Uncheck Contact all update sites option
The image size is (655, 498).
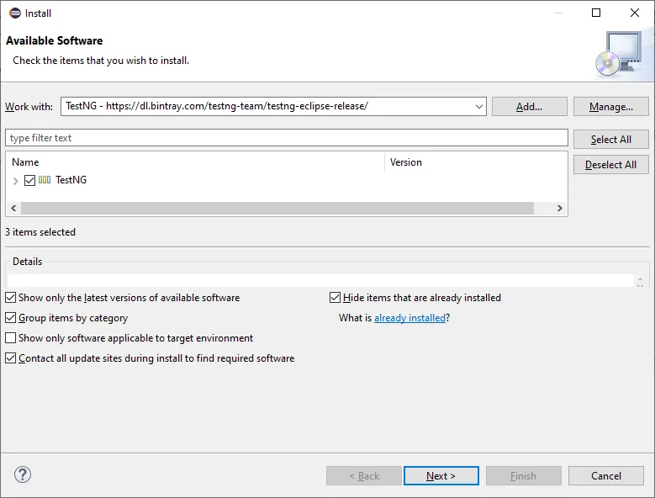[x=11, y=358]
